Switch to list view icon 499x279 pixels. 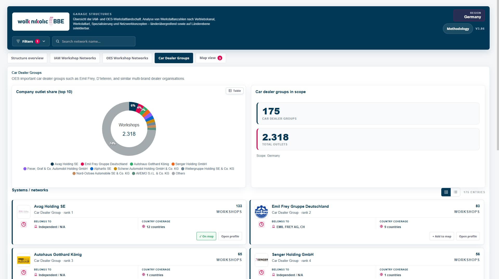[x=455, y=192]
